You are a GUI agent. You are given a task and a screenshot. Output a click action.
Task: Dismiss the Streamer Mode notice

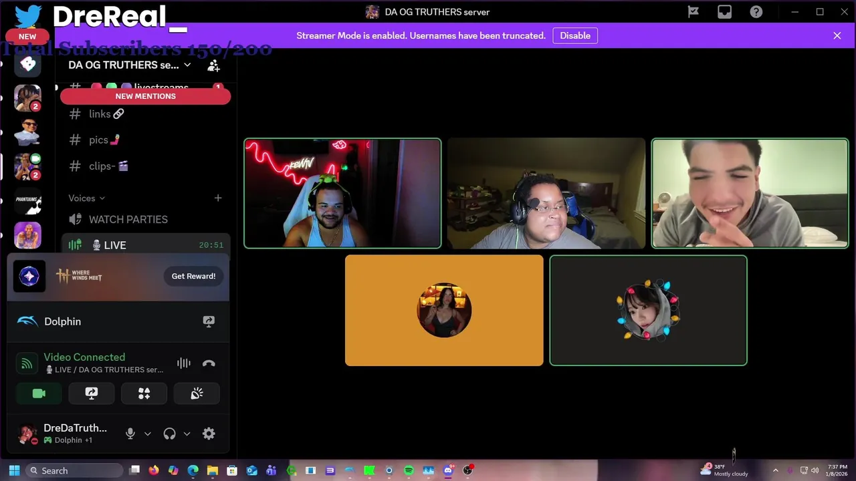click(837, 35)
